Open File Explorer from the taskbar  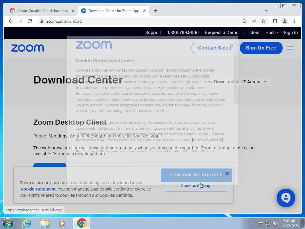point(45,223)
